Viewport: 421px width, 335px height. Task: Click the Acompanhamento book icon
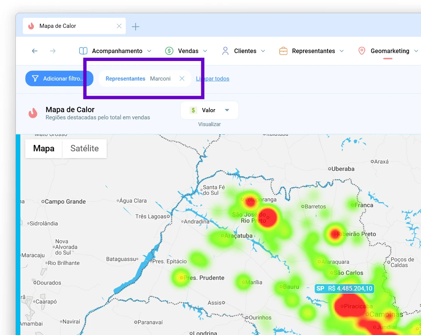coord(83,51)
